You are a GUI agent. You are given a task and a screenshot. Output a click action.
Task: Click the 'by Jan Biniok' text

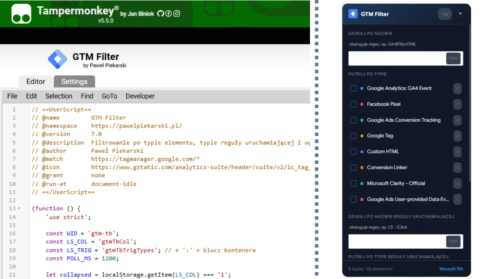point(137,14)
